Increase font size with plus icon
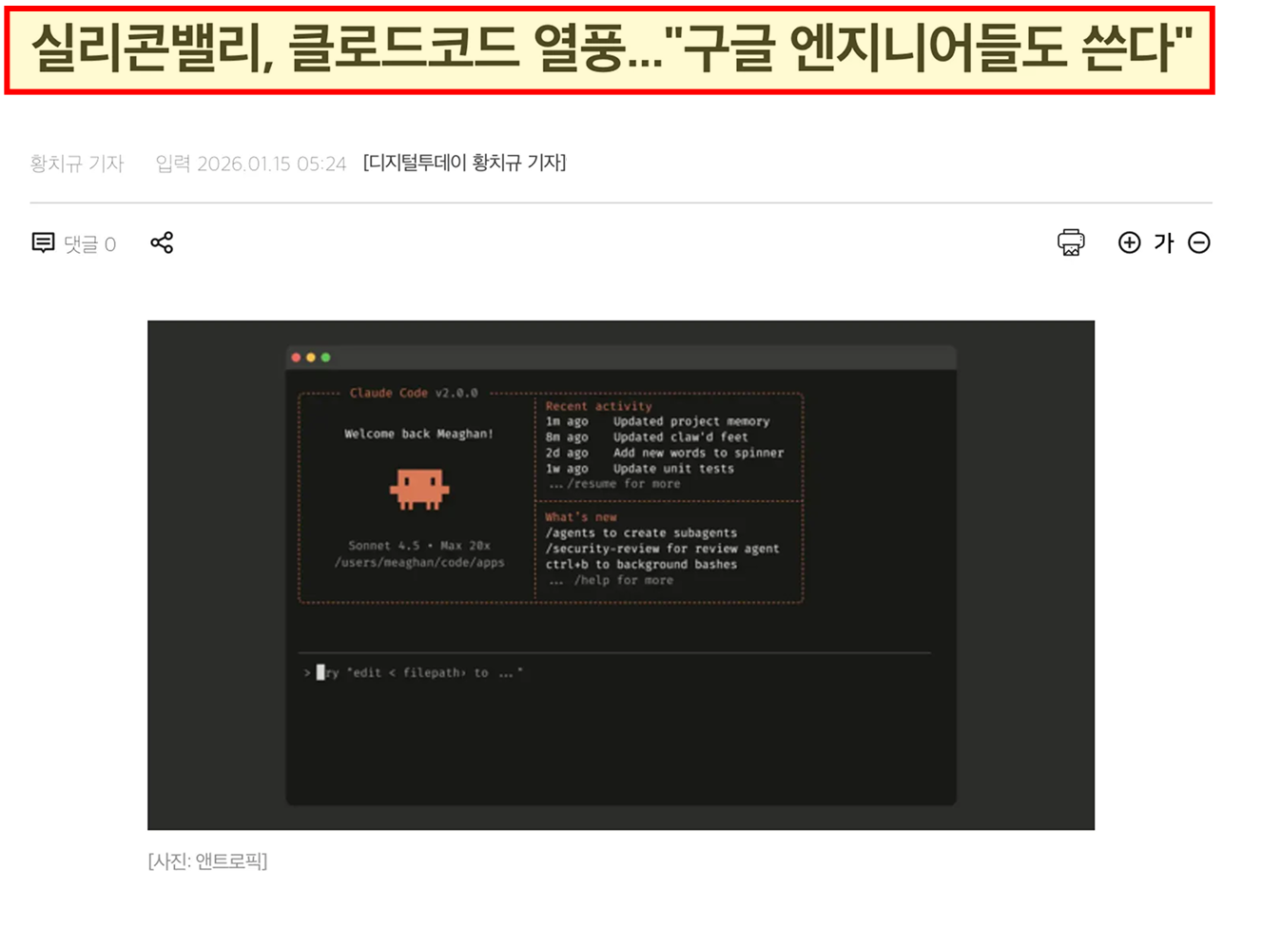 (1129, 243)
